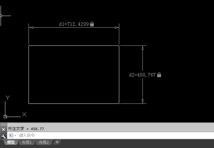214x148 pixels.
Task: Add a new layout with plus
Action: 57,142
